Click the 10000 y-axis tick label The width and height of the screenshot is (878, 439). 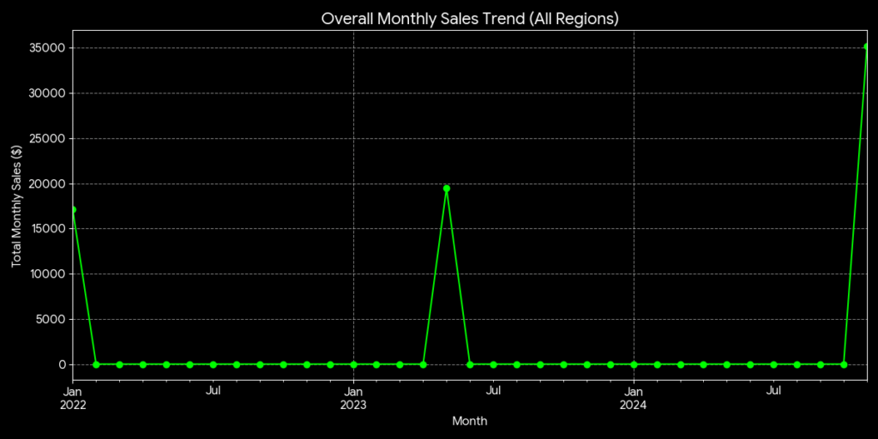pyautogui.click(x=49, y=274)
